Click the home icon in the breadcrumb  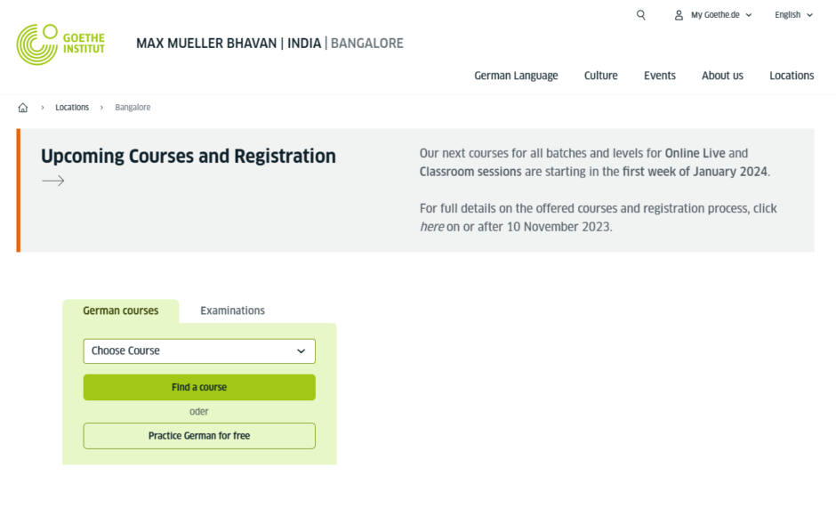click(22, 107)
